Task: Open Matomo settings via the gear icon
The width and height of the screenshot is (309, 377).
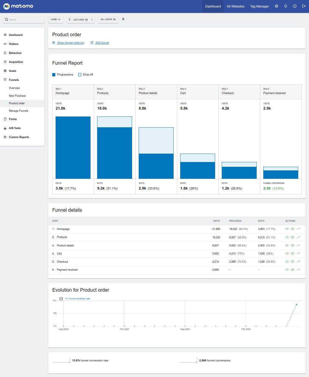Action: point(276,6)
